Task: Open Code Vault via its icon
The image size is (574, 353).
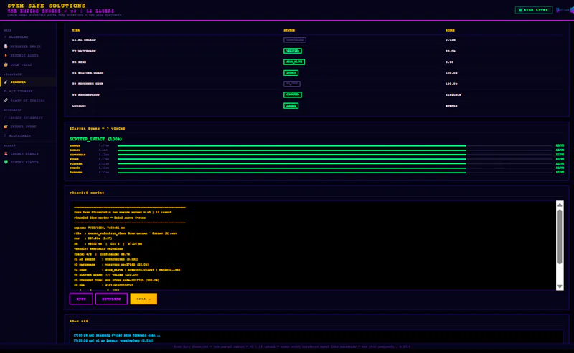Action: [x=6, y=64]
